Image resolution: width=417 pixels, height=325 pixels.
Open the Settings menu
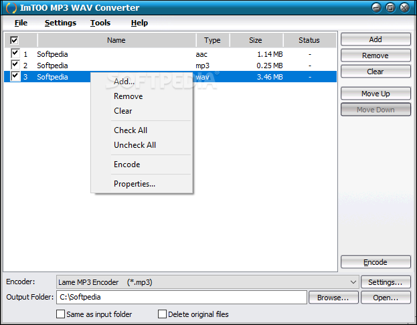60,23
